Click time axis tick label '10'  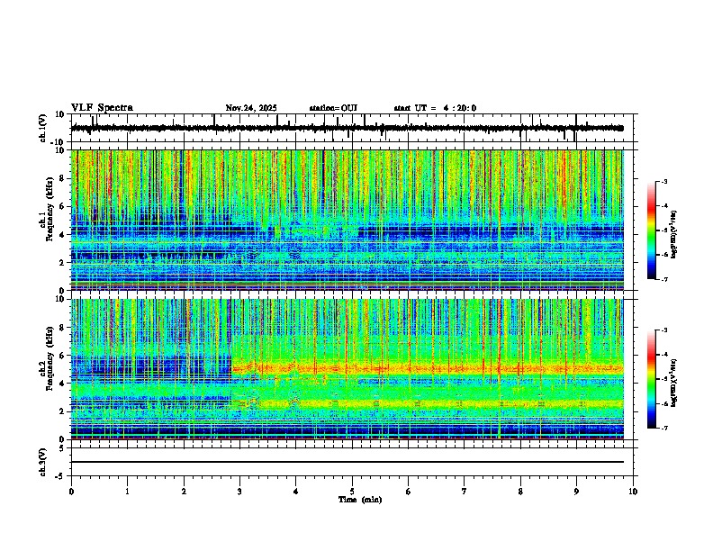click(x=633, y=492)
